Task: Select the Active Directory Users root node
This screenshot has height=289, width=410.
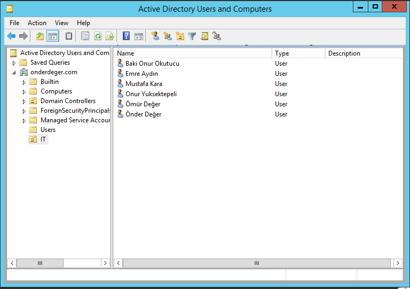Action: pyautogui.click(x=65, y=53)
